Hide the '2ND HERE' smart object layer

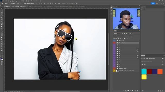pyautogui.click(x=114, y=71)
